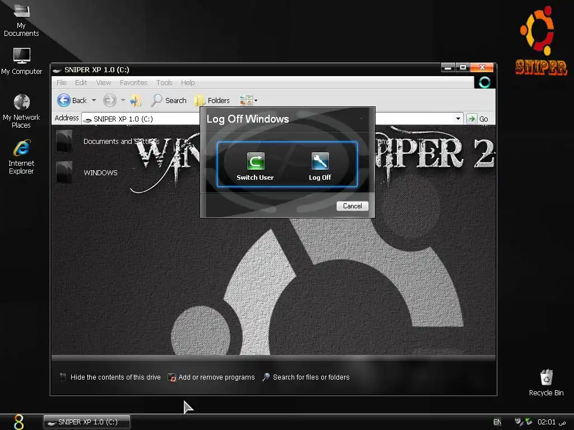Open the Favorites menu
The height and width of the screenshot is (430, 574).
pos(133,83)
